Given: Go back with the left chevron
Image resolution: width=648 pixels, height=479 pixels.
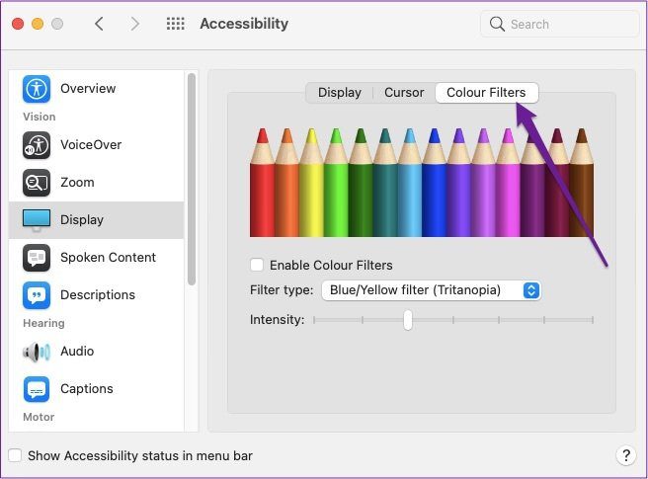Looking at the screenshot, I should (x=99, y=24).
